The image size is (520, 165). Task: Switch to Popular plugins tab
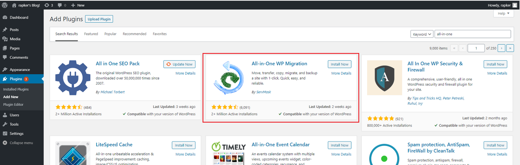(110, 34)
